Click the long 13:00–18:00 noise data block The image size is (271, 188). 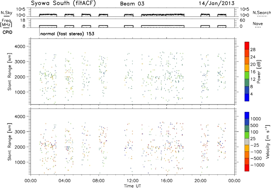coord(163,15)
